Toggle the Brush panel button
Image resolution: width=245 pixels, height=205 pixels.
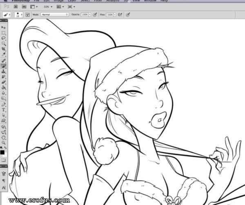(28, 15)
